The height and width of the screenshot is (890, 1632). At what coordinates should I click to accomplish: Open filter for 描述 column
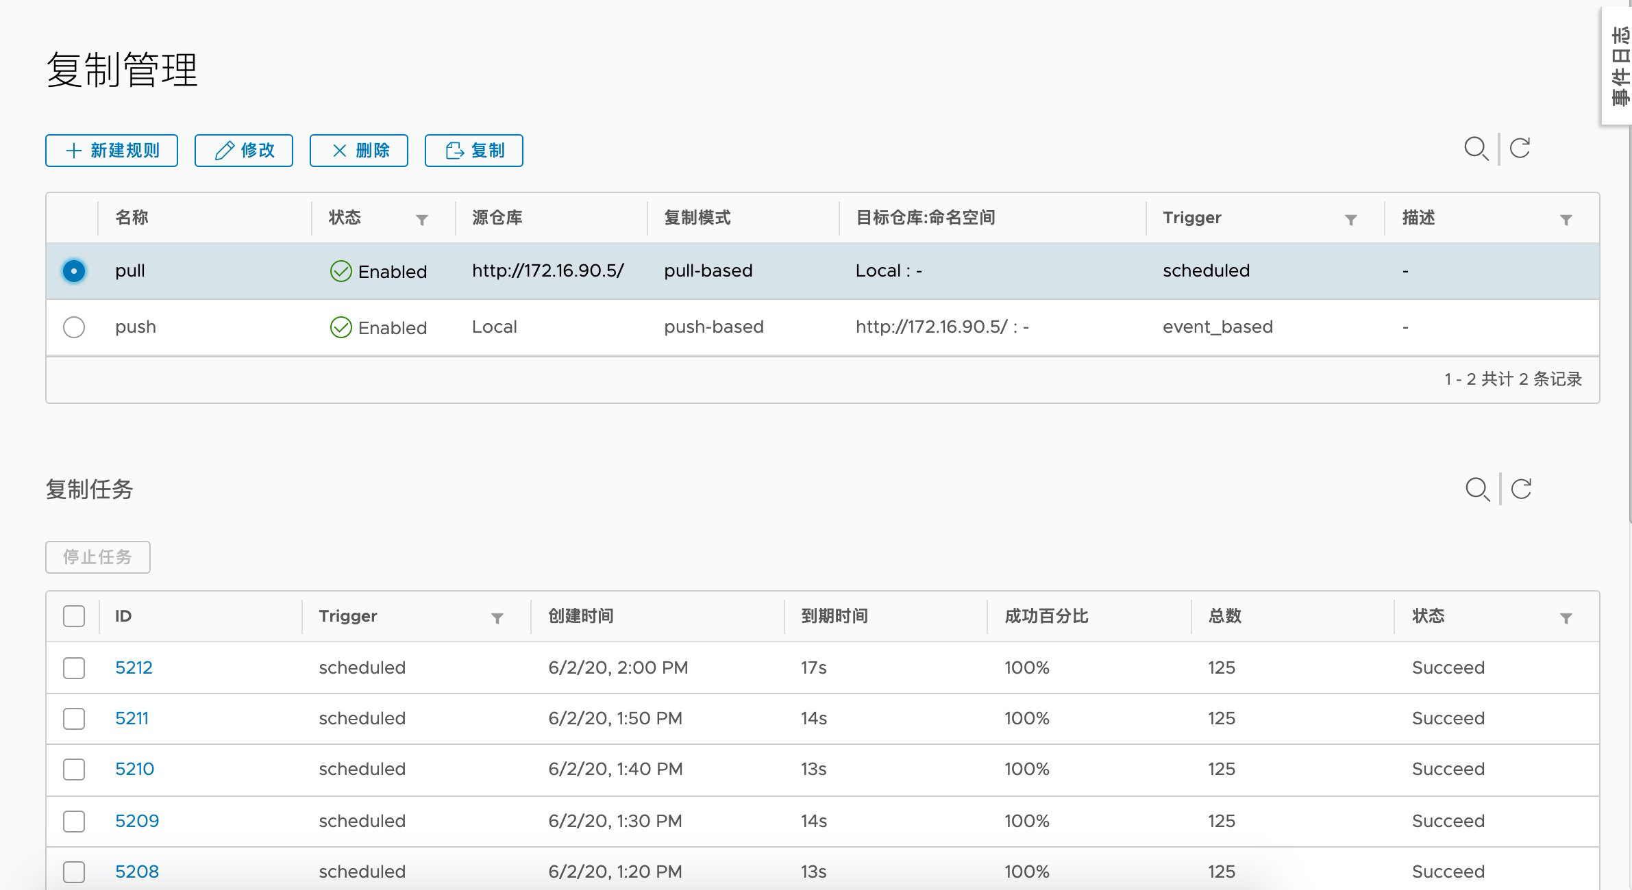pyautogui.click(x=1566, y=220)
